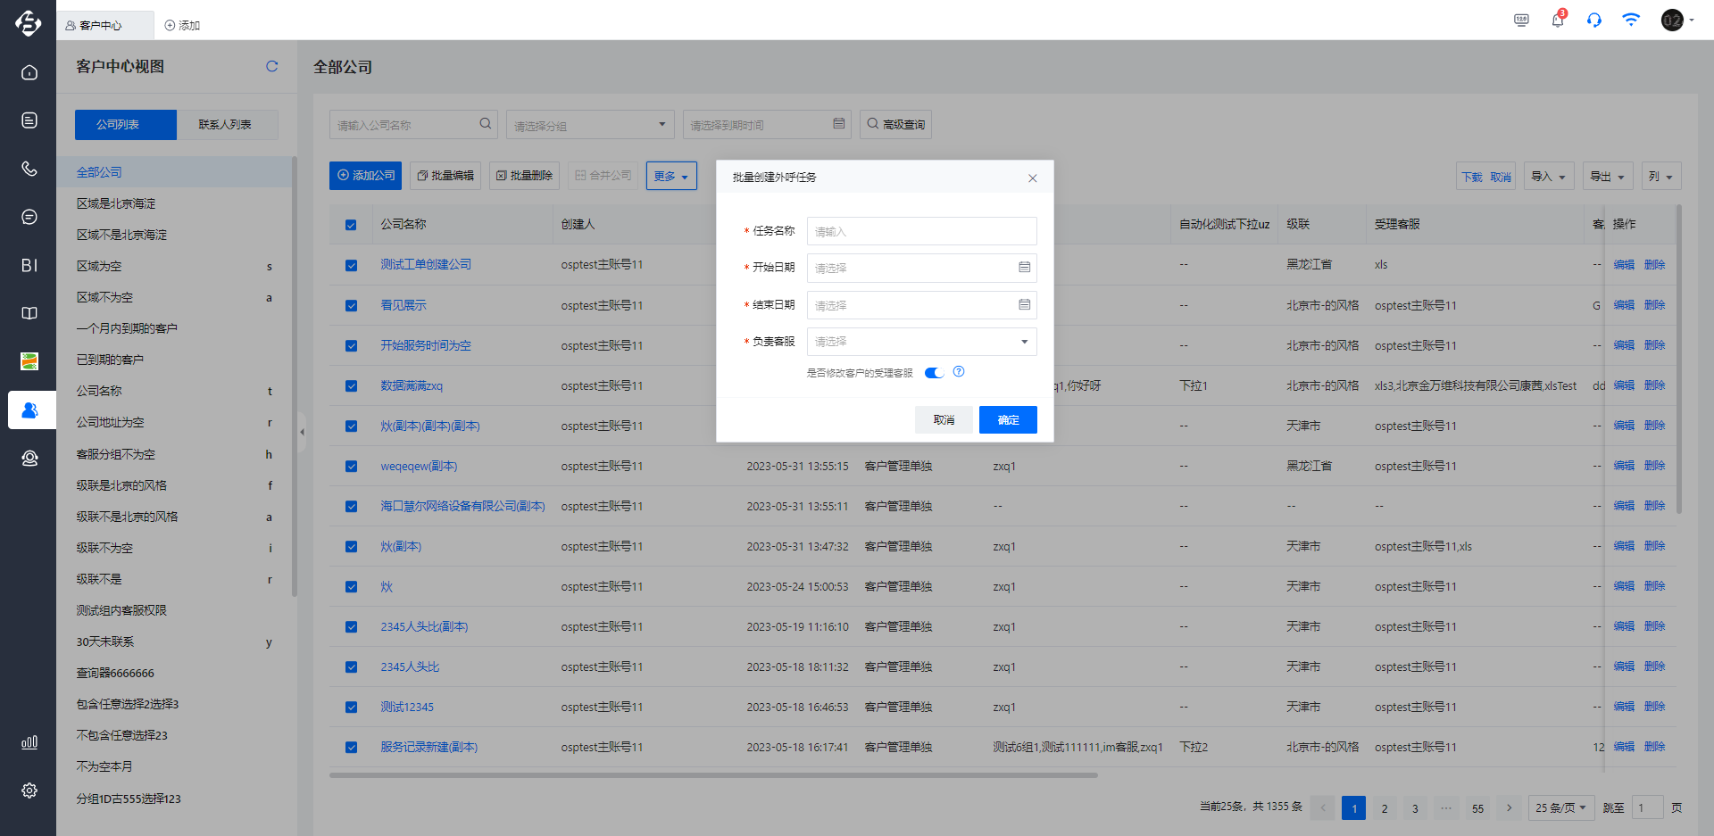Open the knowledge base book icon in sidebar
1714x836 pixels.
[29, 313]
